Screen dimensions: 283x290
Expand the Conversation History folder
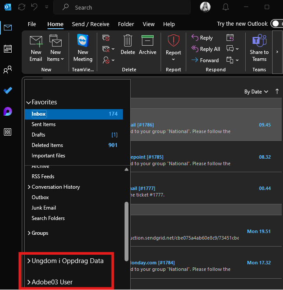[x=29, y=187]
